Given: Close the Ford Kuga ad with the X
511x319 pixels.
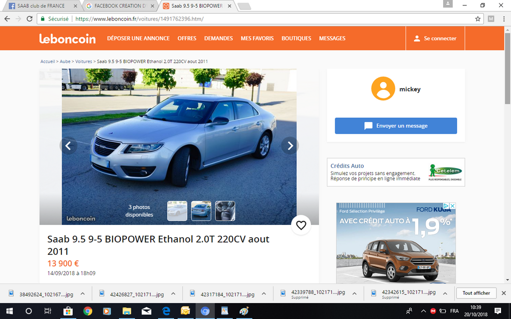Looking at the screenshot, I should (453, 206).
